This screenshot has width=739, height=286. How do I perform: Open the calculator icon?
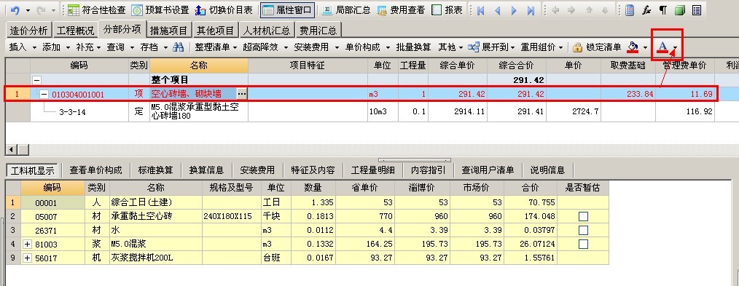[x=629, y=10]
